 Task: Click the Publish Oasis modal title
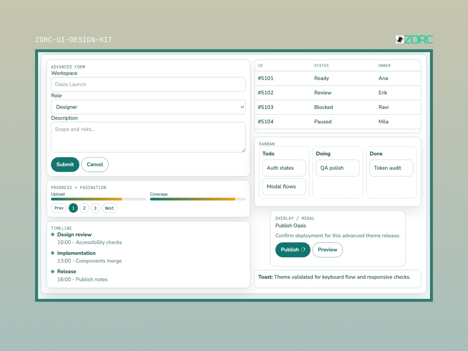pos(291,226)
